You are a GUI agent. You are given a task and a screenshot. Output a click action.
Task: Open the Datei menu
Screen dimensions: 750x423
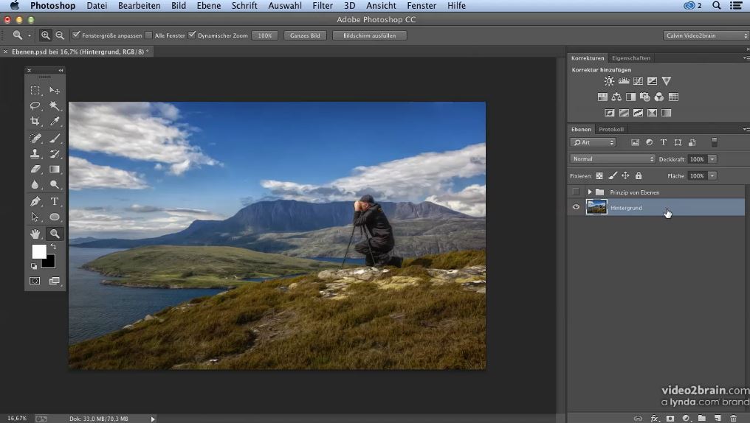pos(97,6)
